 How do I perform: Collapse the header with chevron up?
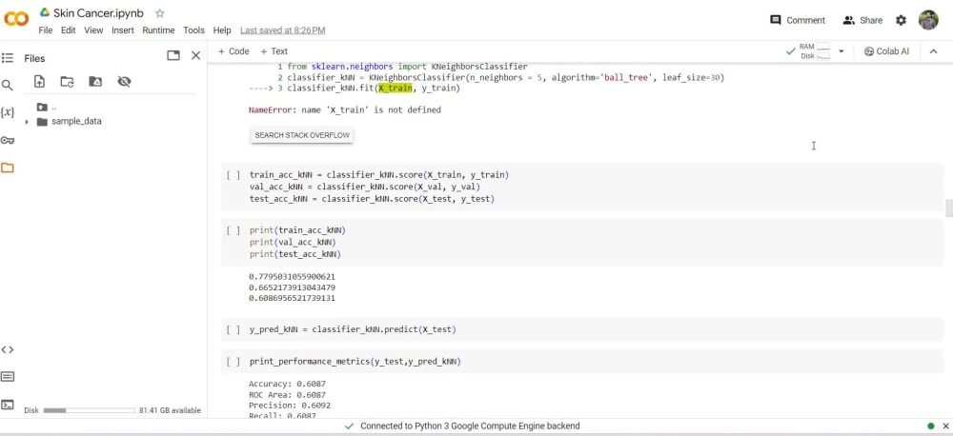934,51
